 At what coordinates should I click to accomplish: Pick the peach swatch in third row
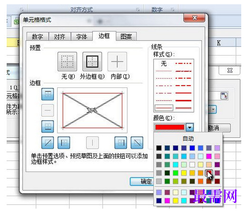point(209,164)
